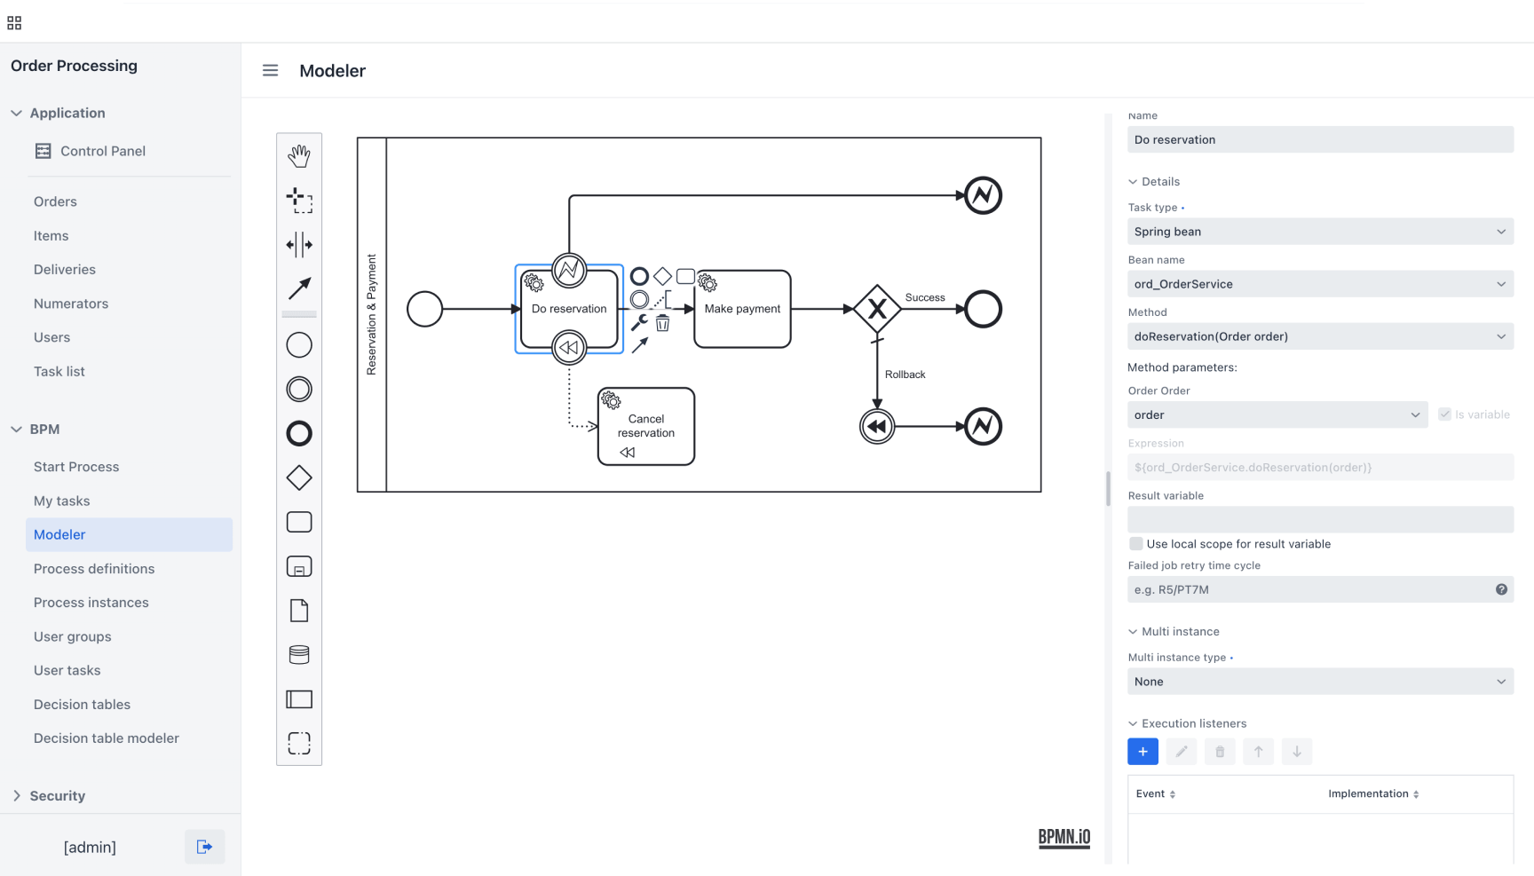This screenshot has height=876, width=1534.
Task: Open My tasks in the sidebar
Action: coord(62,501)
